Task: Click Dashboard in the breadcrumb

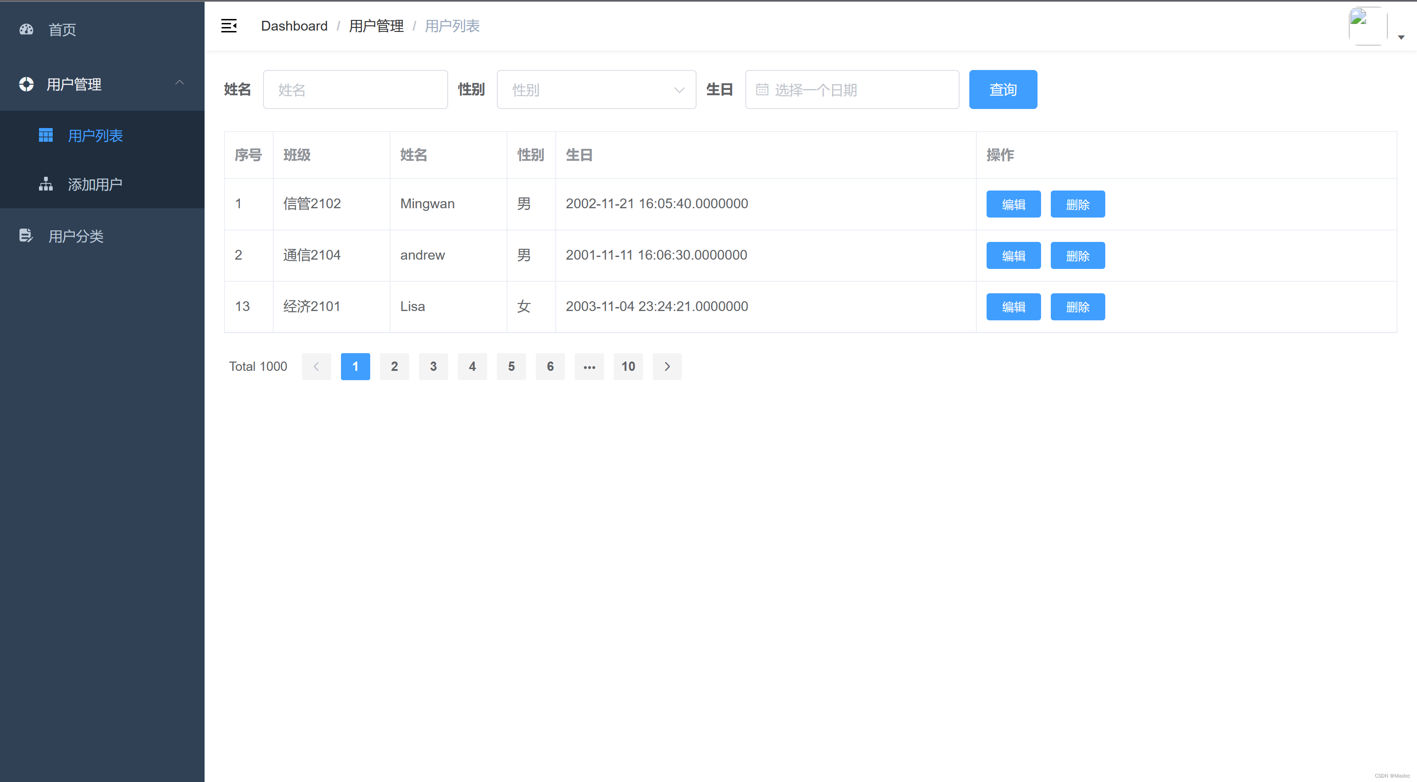Action: tap(294, 25)
